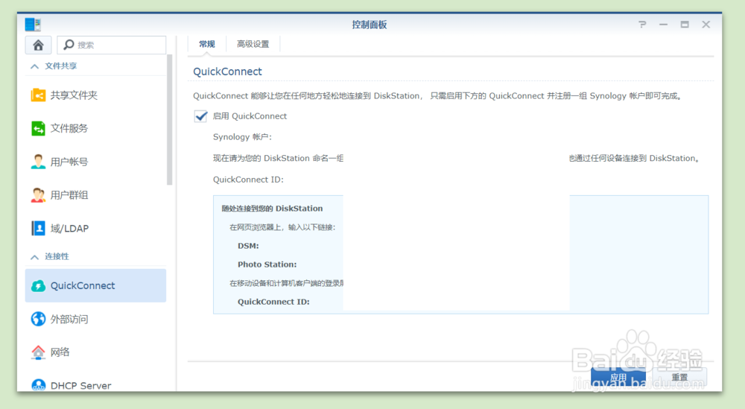Open the shared folder icon
The width and height of the screenshot is (745, 409).
click(x=38, y=95)
